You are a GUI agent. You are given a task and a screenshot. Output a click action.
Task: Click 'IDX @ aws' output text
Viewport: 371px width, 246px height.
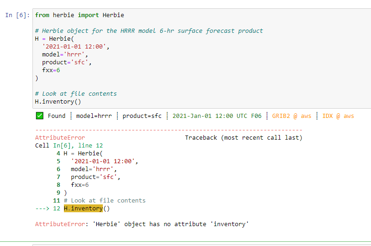338,116
